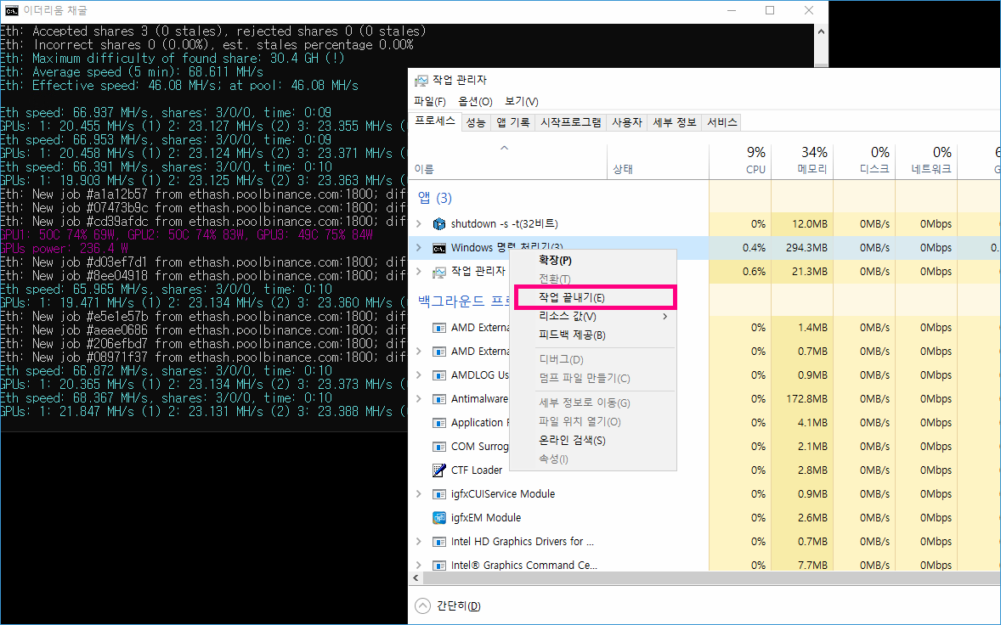
Task: Expand the igfxCUIService Module row
Action: click(419, 494)
